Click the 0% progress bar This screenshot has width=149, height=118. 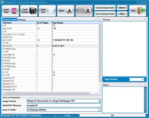point(113,115)
